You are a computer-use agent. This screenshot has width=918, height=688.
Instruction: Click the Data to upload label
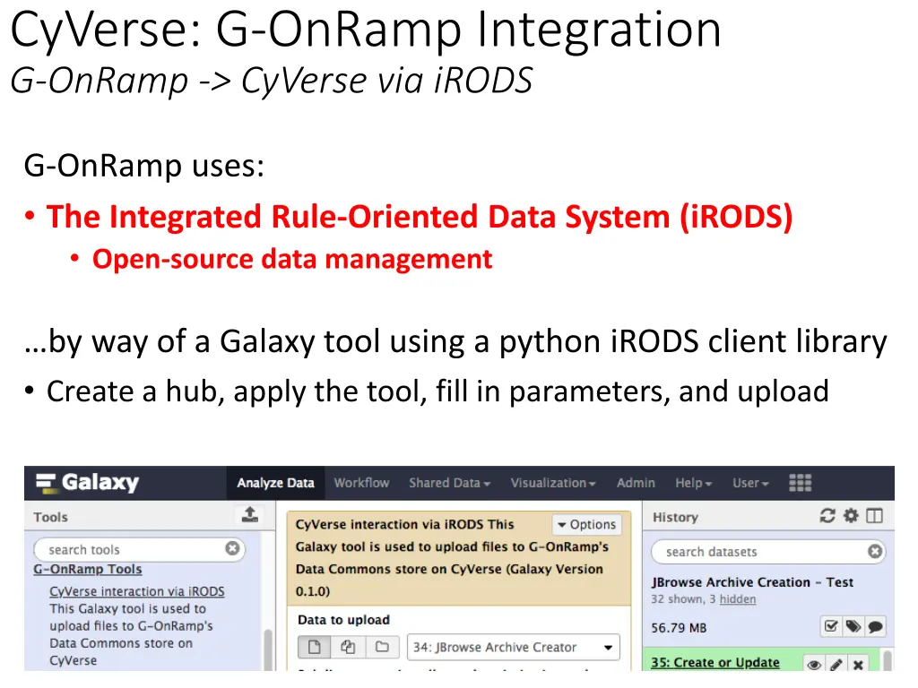click(x=343, y=620)
